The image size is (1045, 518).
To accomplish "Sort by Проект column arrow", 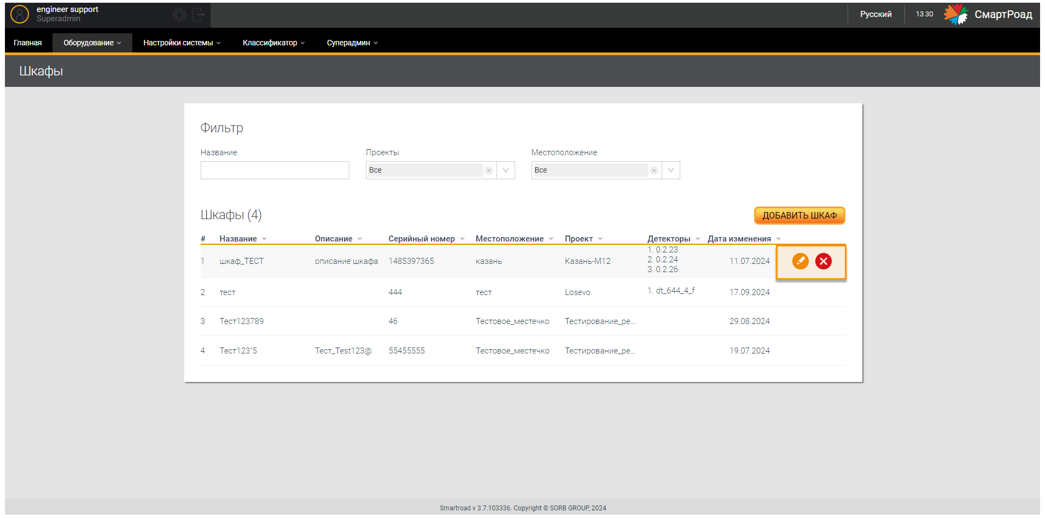I will point(600,239).
